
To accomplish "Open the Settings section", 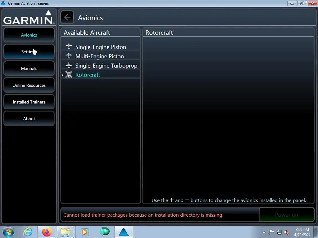I will (29, 52).
